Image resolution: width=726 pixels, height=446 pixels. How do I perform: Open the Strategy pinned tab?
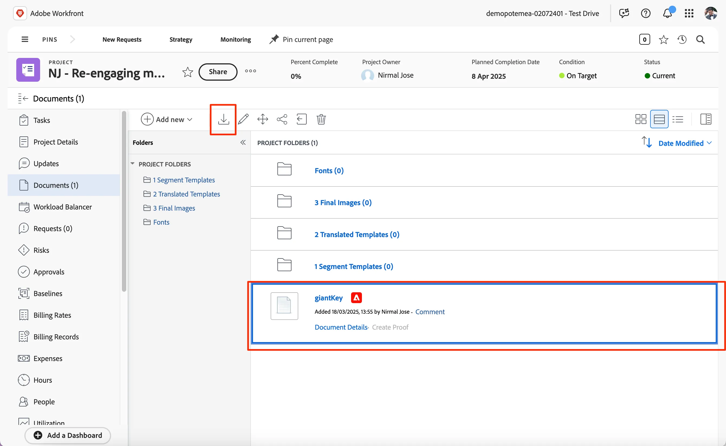181,39
